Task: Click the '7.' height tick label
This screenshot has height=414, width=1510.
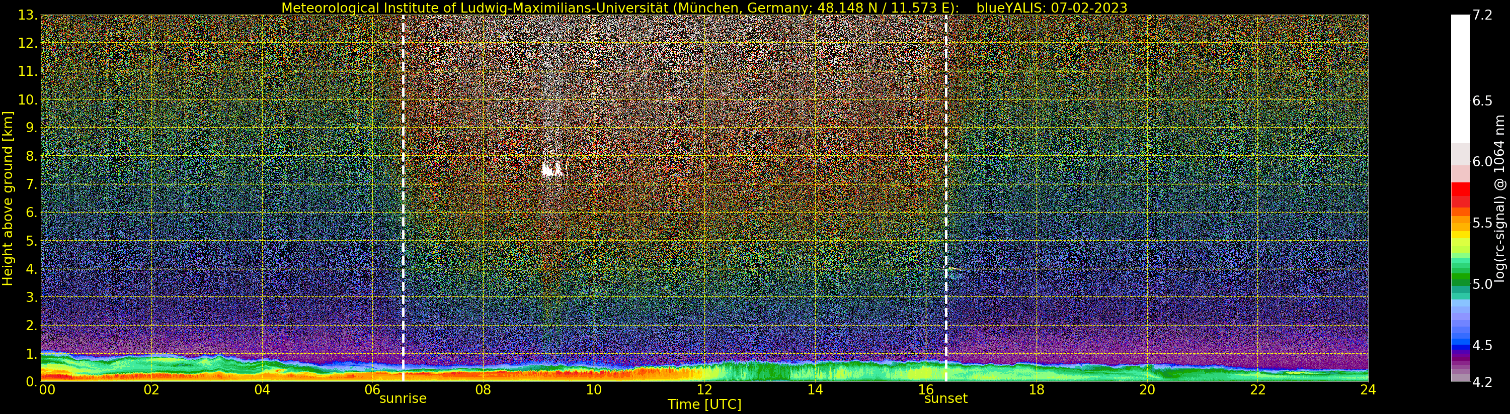Action: pyautogui.click(x=32, y=184)
